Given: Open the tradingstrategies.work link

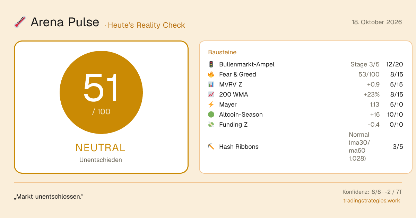Looking at the screenshot, I should 372,201.
